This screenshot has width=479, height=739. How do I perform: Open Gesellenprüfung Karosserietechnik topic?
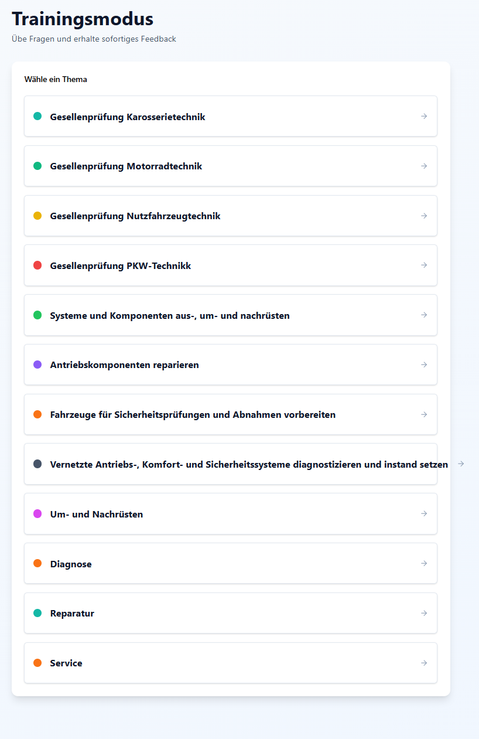click(128, 117)
